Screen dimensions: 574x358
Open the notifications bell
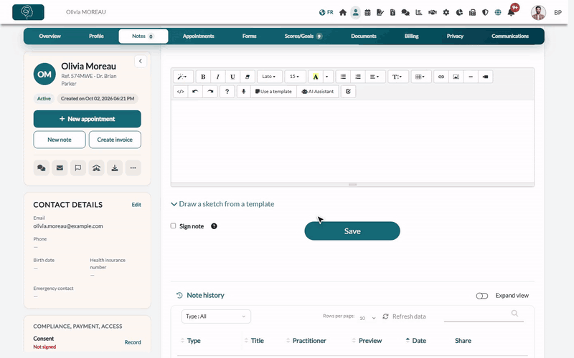coord(511,12)
